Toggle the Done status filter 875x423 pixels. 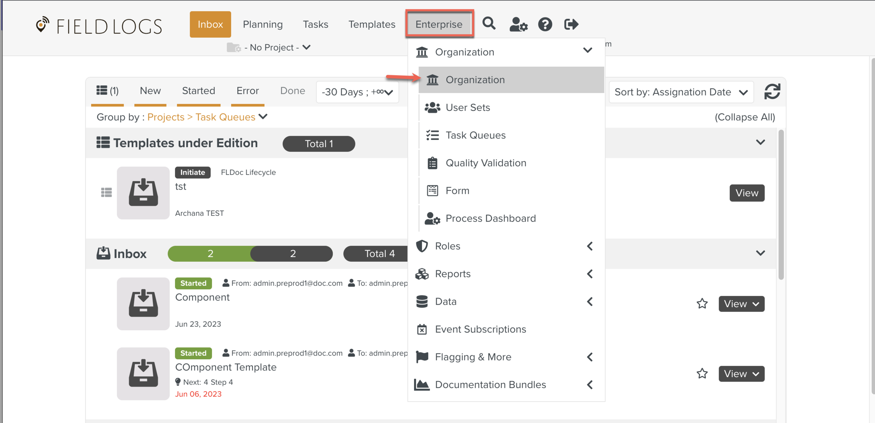point(292,91)
